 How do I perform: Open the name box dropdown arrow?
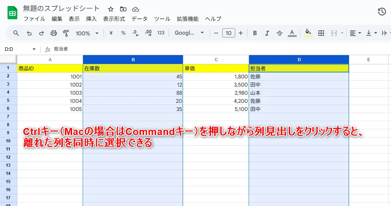34,49
